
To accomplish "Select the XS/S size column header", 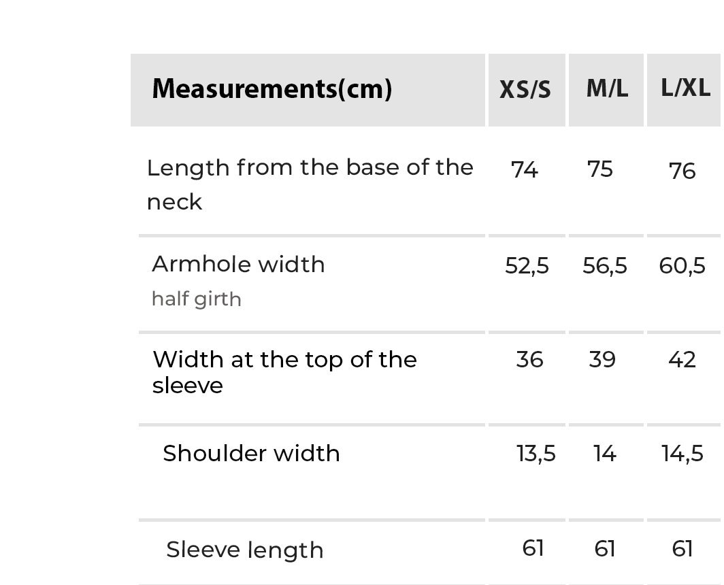I will coord(525,90).
